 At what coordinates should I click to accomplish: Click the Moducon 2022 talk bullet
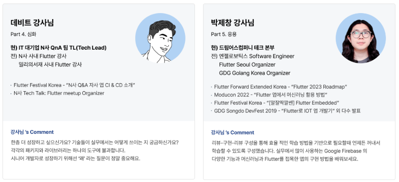tap(271, 95)
